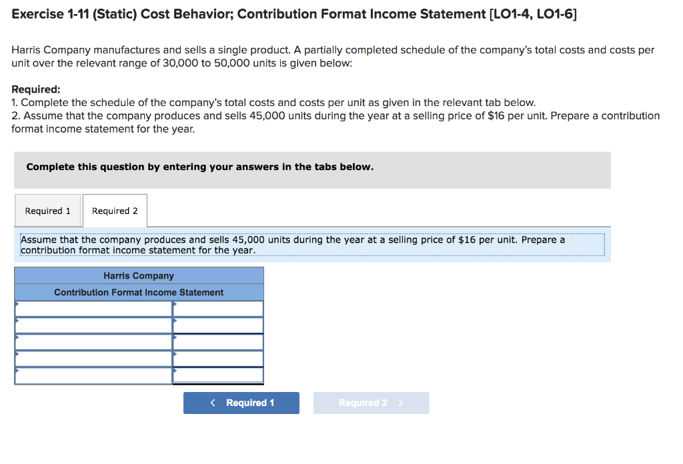Open the second row label dropdown cell

click(x=93, y=325)
